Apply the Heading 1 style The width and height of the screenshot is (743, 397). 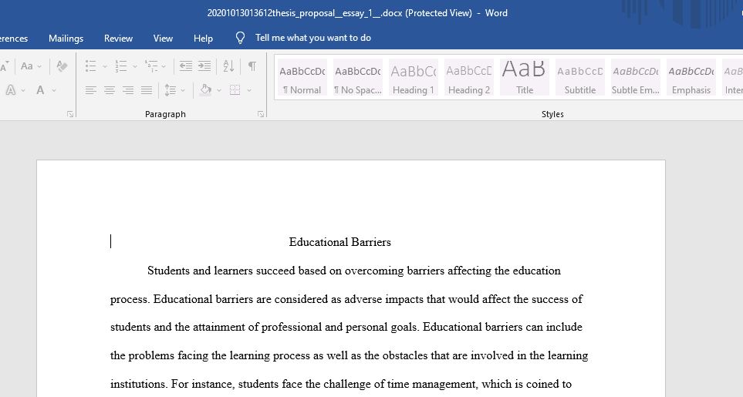click(414, 78)
